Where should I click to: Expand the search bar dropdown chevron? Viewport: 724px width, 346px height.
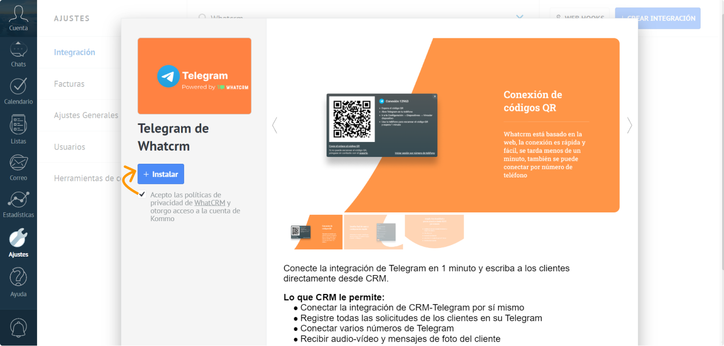click(x=520, y=18)
